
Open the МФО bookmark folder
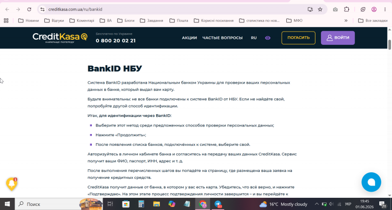[294, 20]
